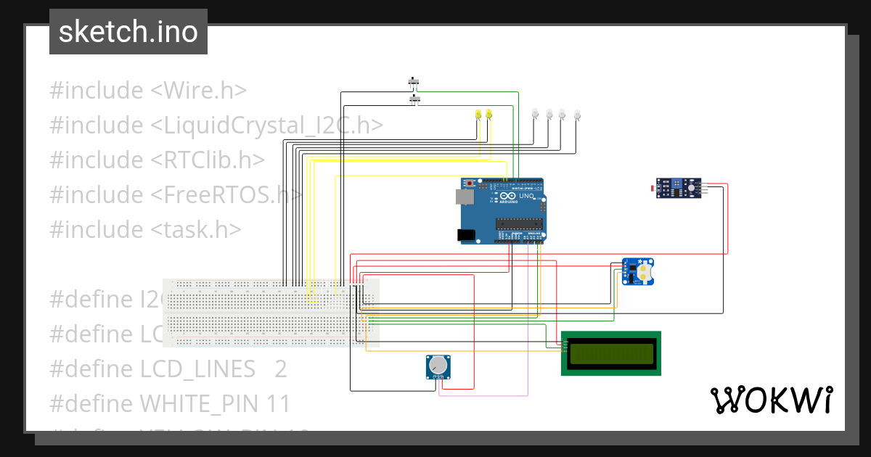Click the coin cell battery on the RTC board
The width and height of the screenshot is (871, 457).
coord(645,272)
